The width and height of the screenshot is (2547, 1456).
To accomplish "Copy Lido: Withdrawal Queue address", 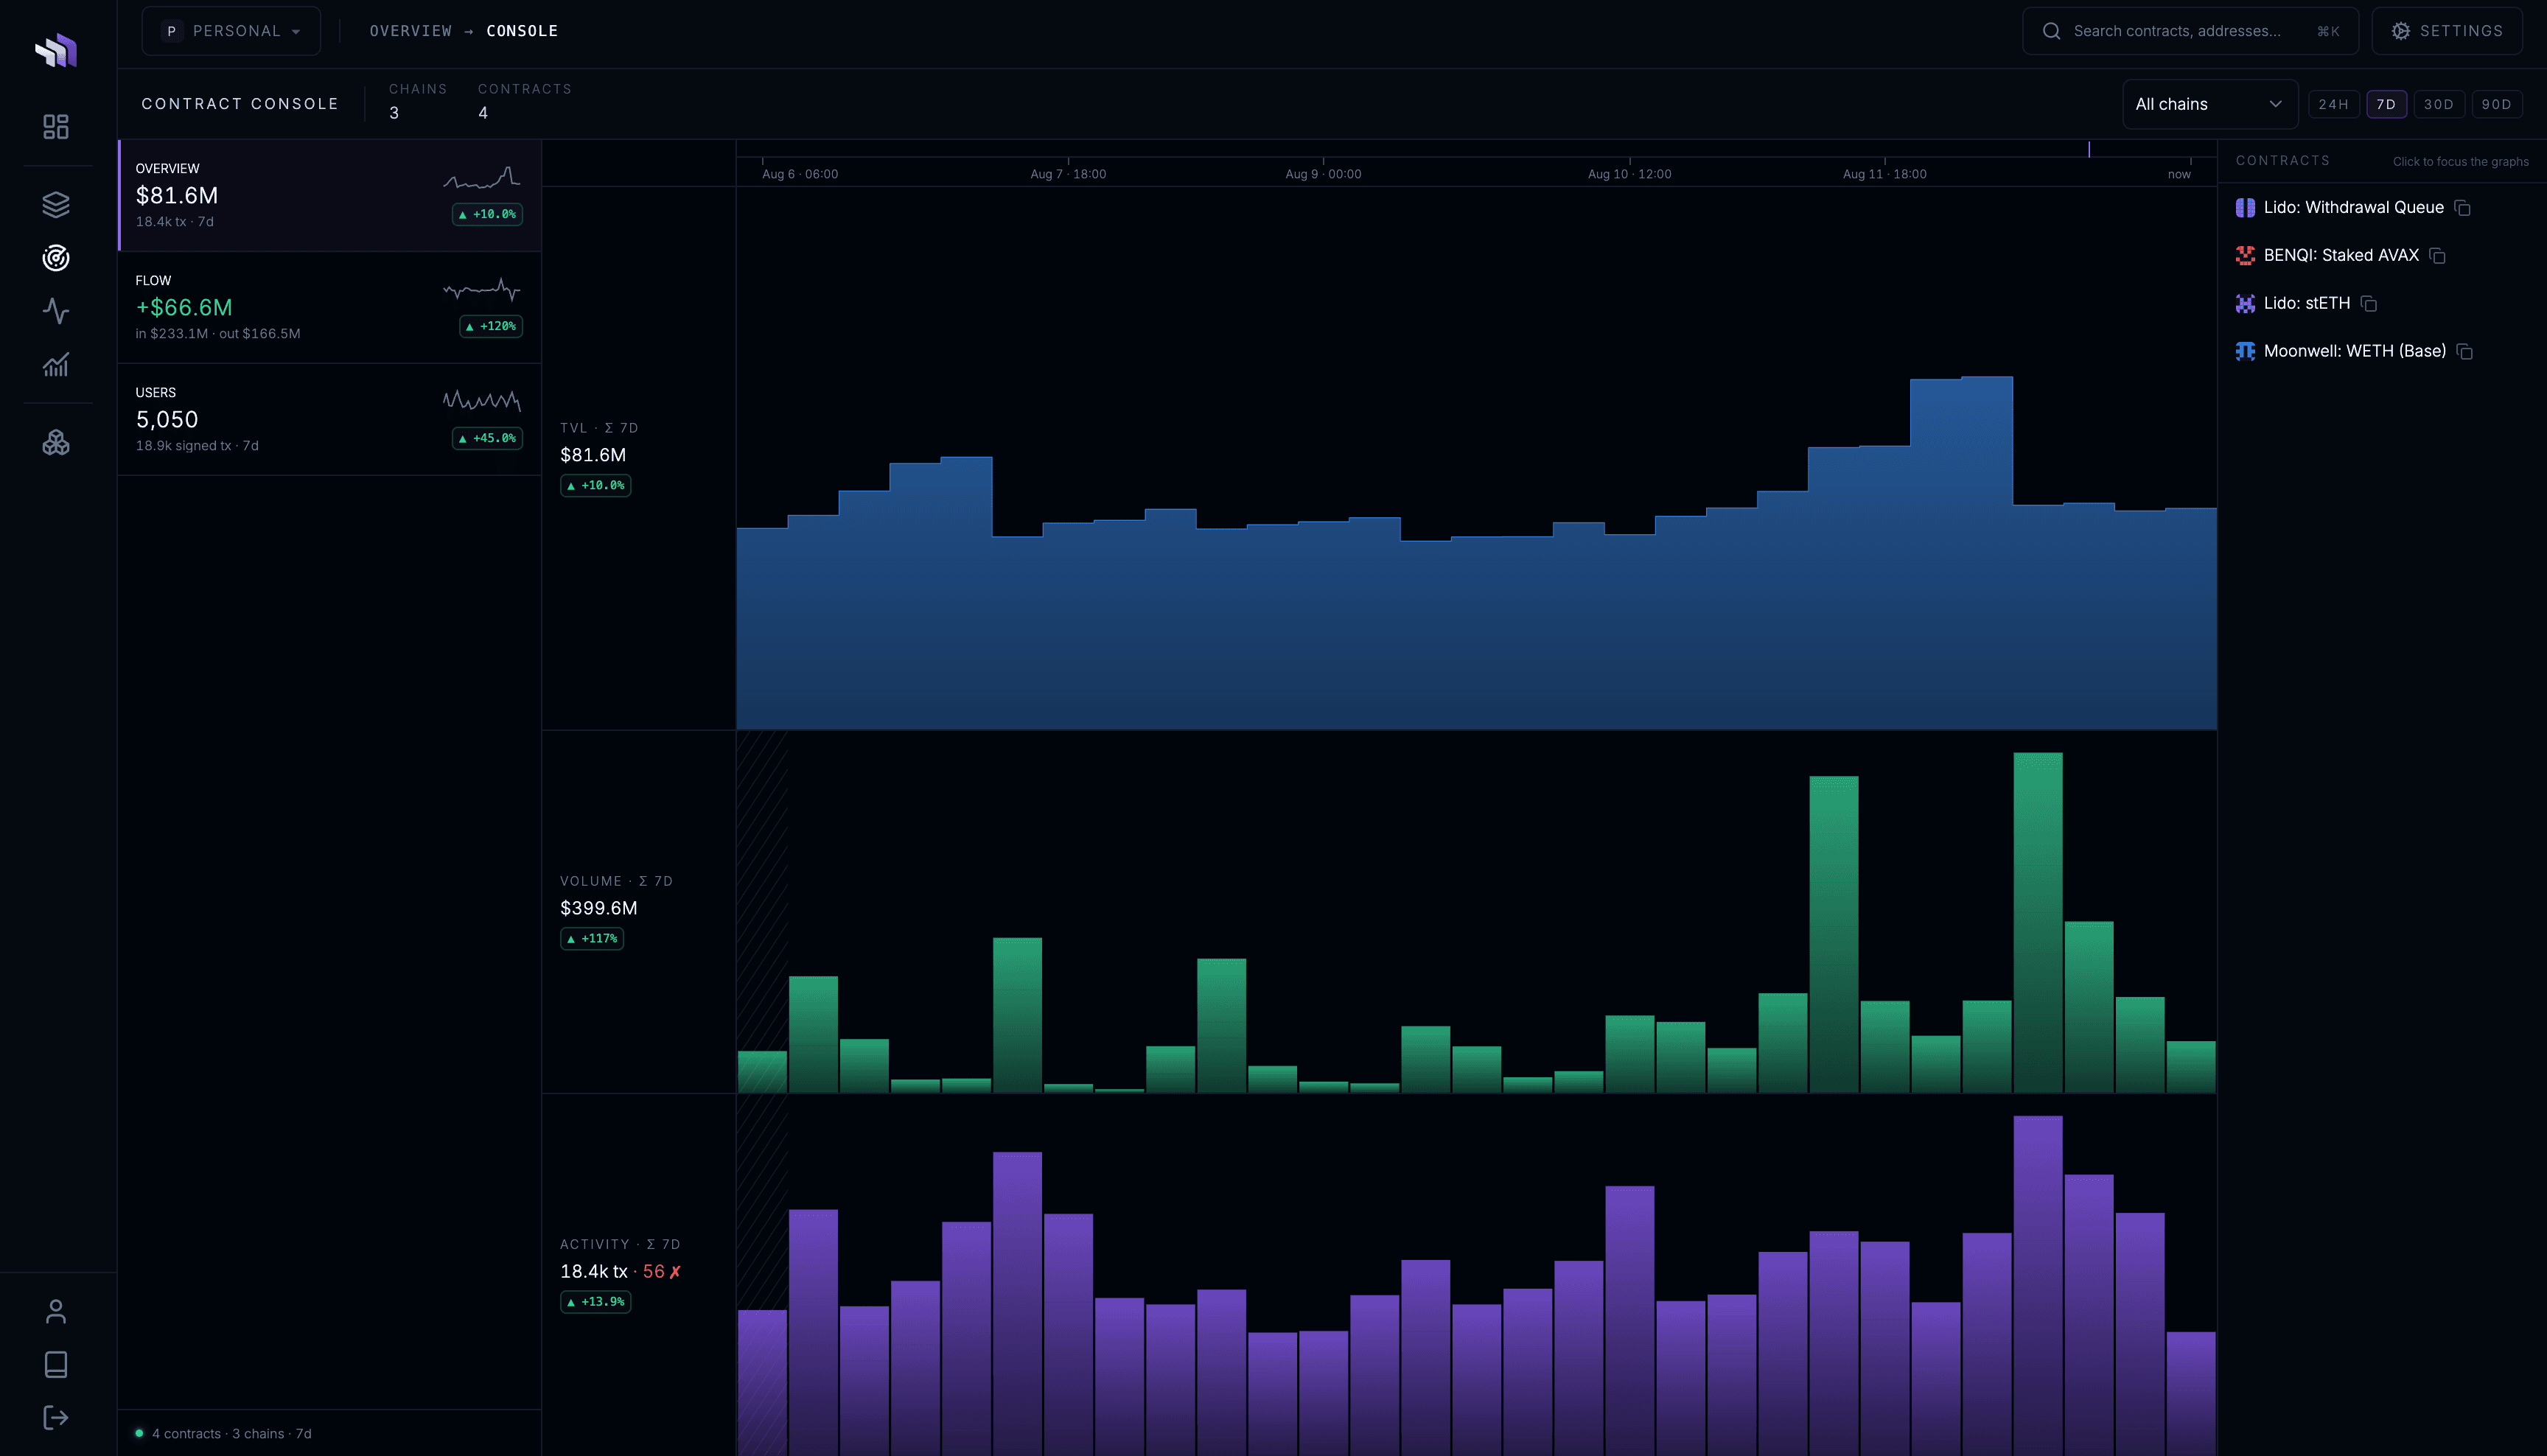I will click(2463, 208).
